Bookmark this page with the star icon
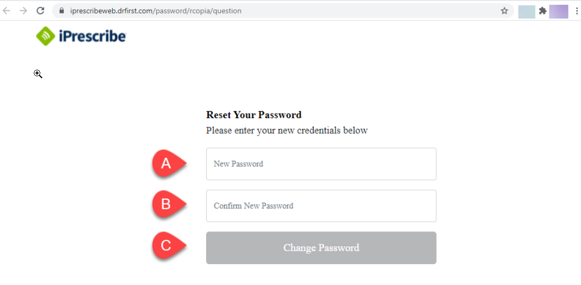Viewport: 581px width, 285px height. click(504, 11)
